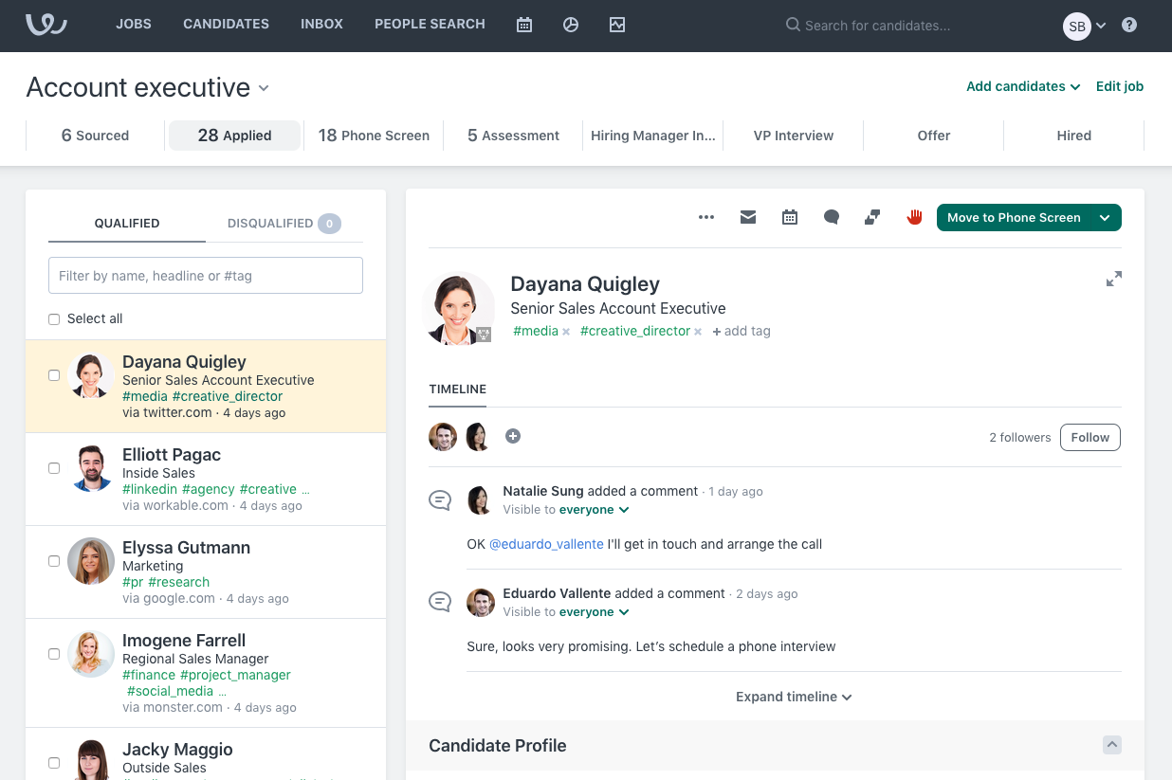Open Natalie Sung's everyone visibility dropdown

point(594,509)
